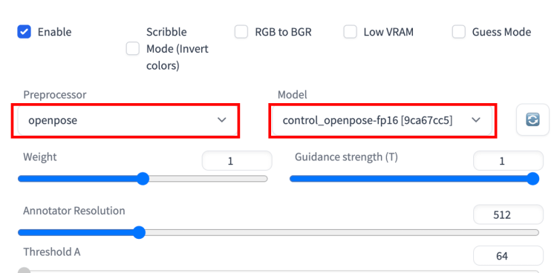This screenshot has width=557, height=273.
Task: Click the chevron arrow in Preprocessor box
Action: coord(221,120)
